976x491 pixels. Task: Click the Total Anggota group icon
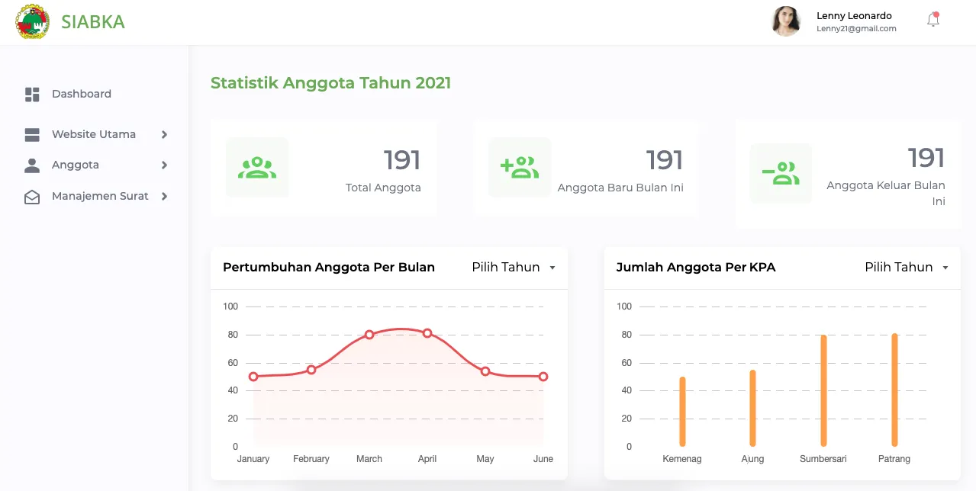(x=257, y=168)
